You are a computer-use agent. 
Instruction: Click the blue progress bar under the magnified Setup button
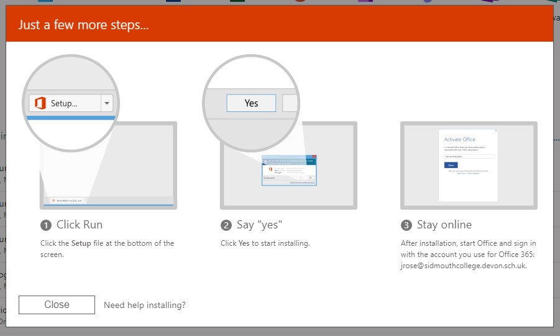71,117
